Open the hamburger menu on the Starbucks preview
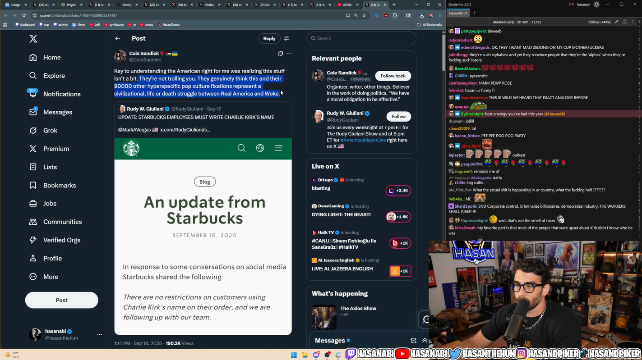The height and width of the screenshot is (360, 642). pos(278,148)
